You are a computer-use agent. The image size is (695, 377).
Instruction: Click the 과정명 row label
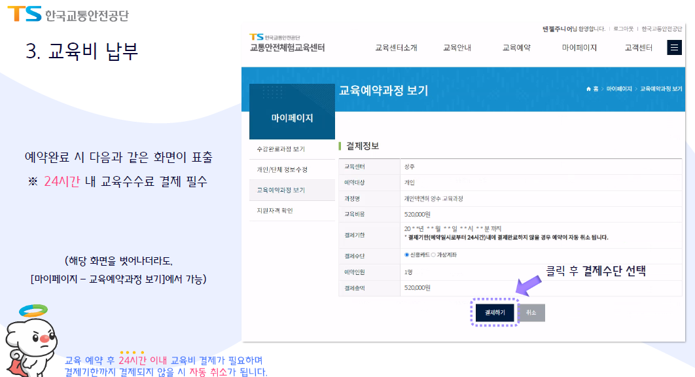[x=352, y=199]
